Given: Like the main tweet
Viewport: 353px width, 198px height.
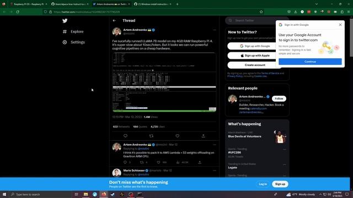Looking at the screenshot, I should [x=178, y=136].
